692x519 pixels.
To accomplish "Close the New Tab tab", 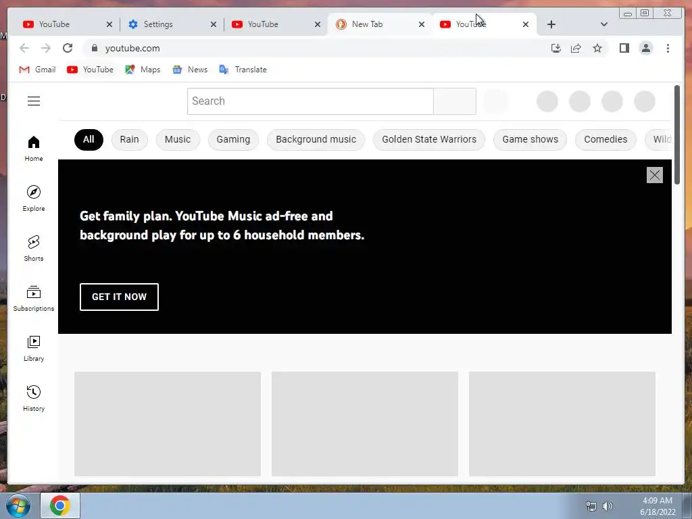I will (422, 24).
